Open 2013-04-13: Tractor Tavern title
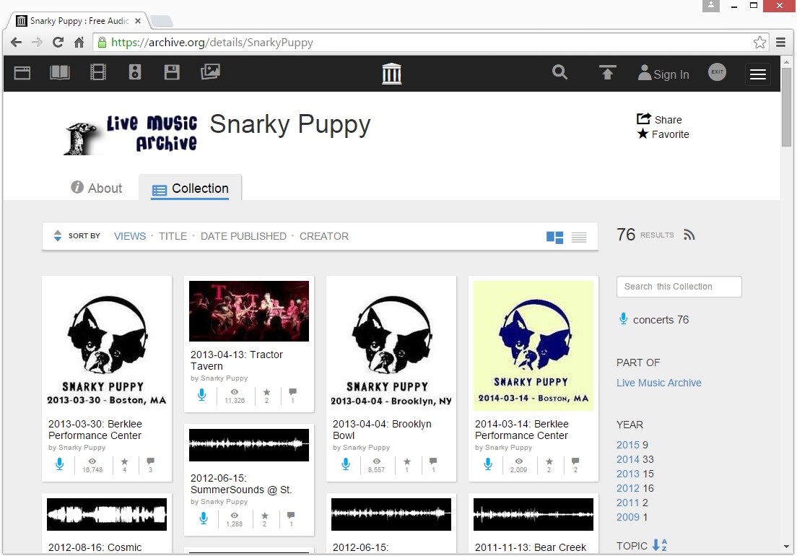Viewport: 797px width, 556px height. coord(236,360)
